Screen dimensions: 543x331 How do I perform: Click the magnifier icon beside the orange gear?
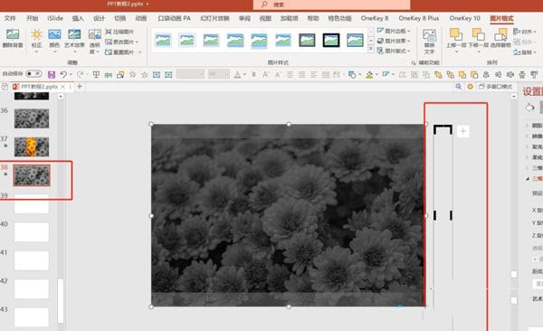(458, 87)
